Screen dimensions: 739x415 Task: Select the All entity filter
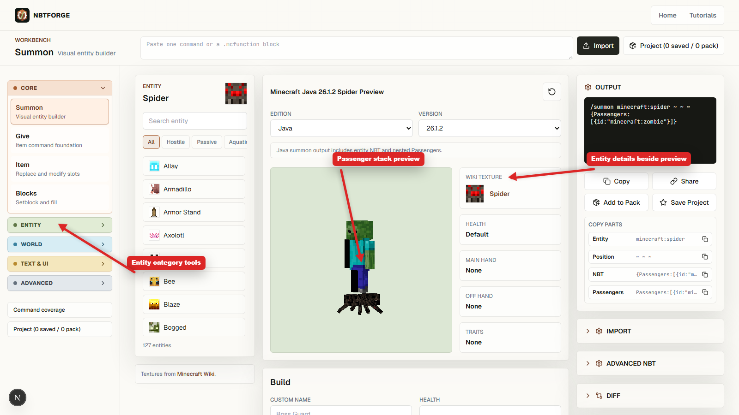151,142
